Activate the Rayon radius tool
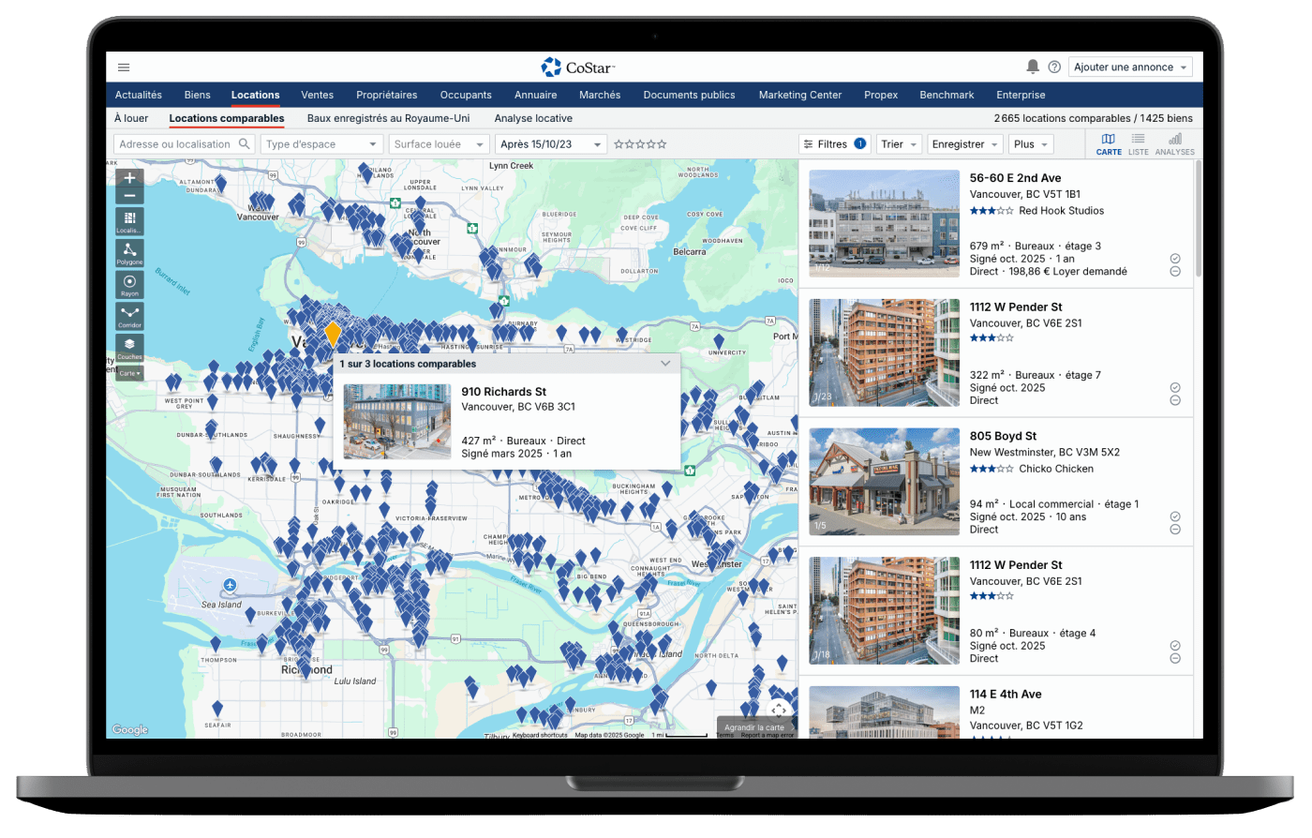The width and height of the screenshot is (1312, 838). (129, 284)
